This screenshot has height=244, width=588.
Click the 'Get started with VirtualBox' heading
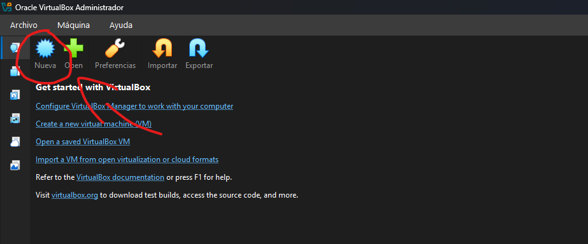click(x=93, y=88)
